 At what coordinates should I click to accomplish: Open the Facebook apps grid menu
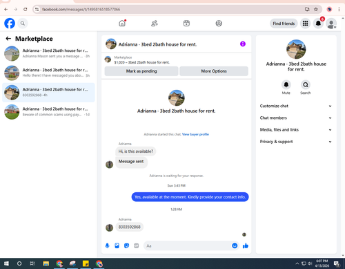pos(305,24)
